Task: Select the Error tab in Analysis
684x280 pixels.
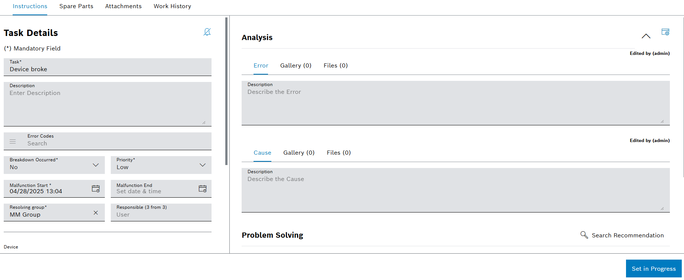Action: [261, 66]
